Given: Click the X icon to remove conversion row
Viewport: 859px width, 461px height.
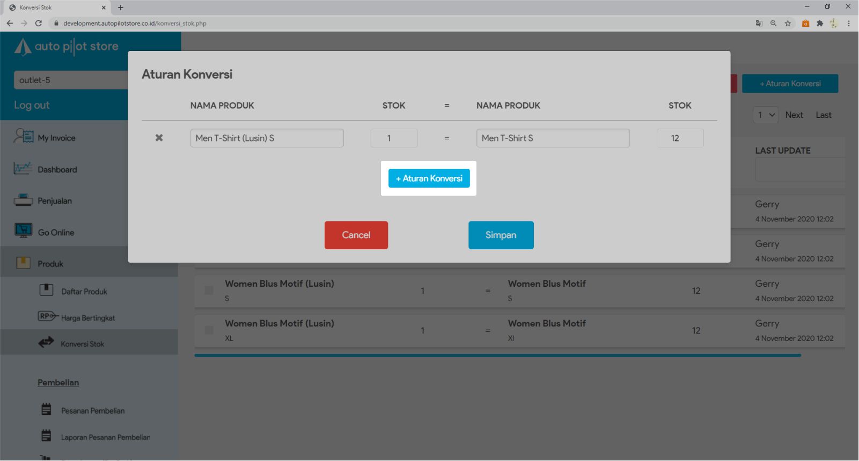Looking at the screenshot, I should point(159,138).
